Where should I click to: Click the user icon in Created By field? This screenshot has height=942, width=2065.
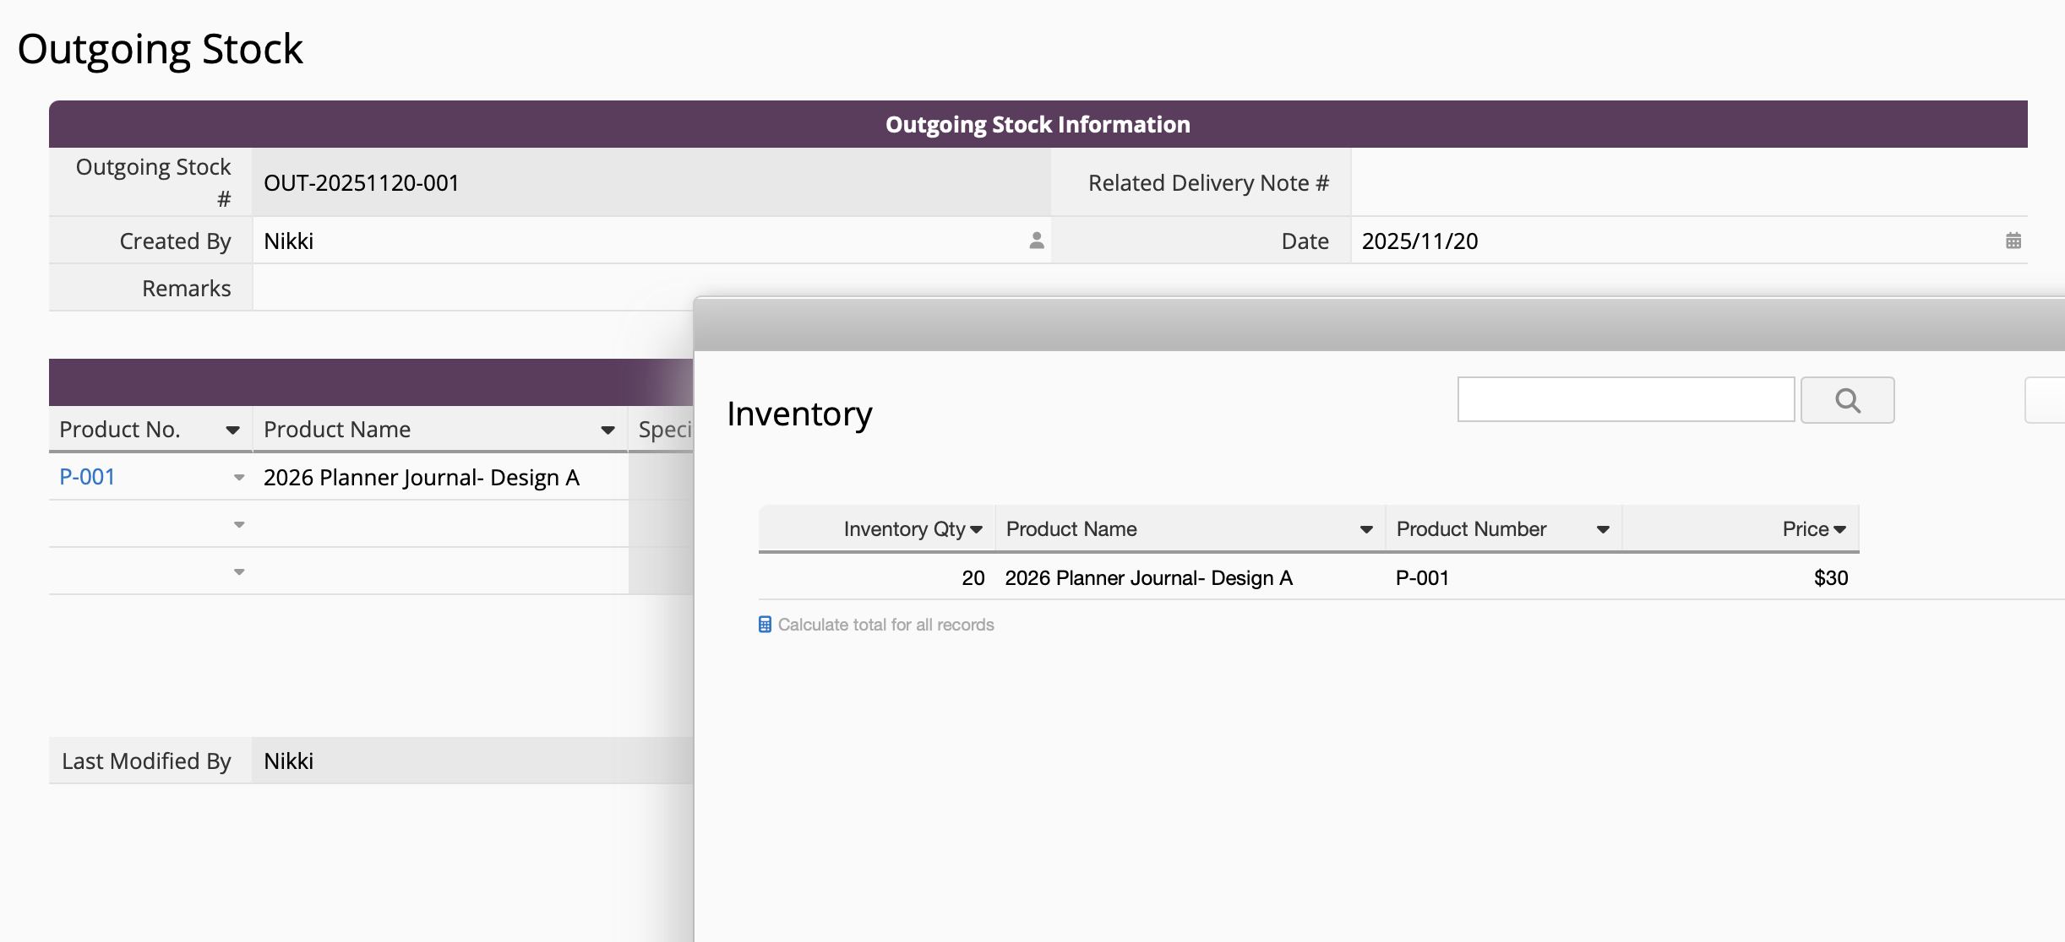coord(1037,241)
